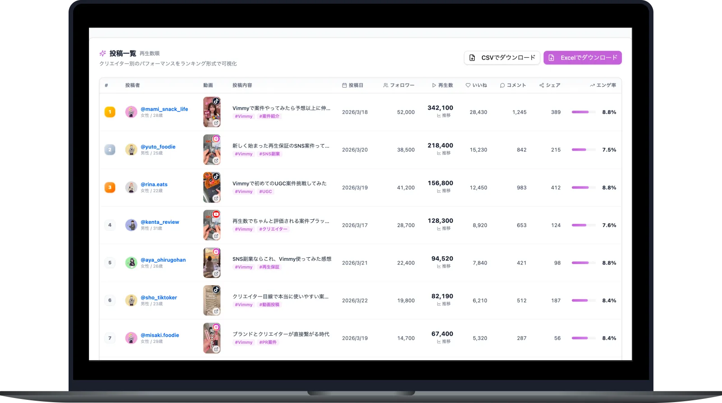Click the #SNS副業 hashtag tag

269,154
